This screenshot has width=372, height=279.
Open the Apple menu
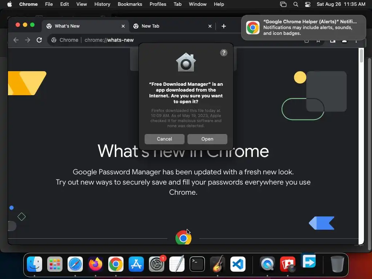[x=9, y=4]
